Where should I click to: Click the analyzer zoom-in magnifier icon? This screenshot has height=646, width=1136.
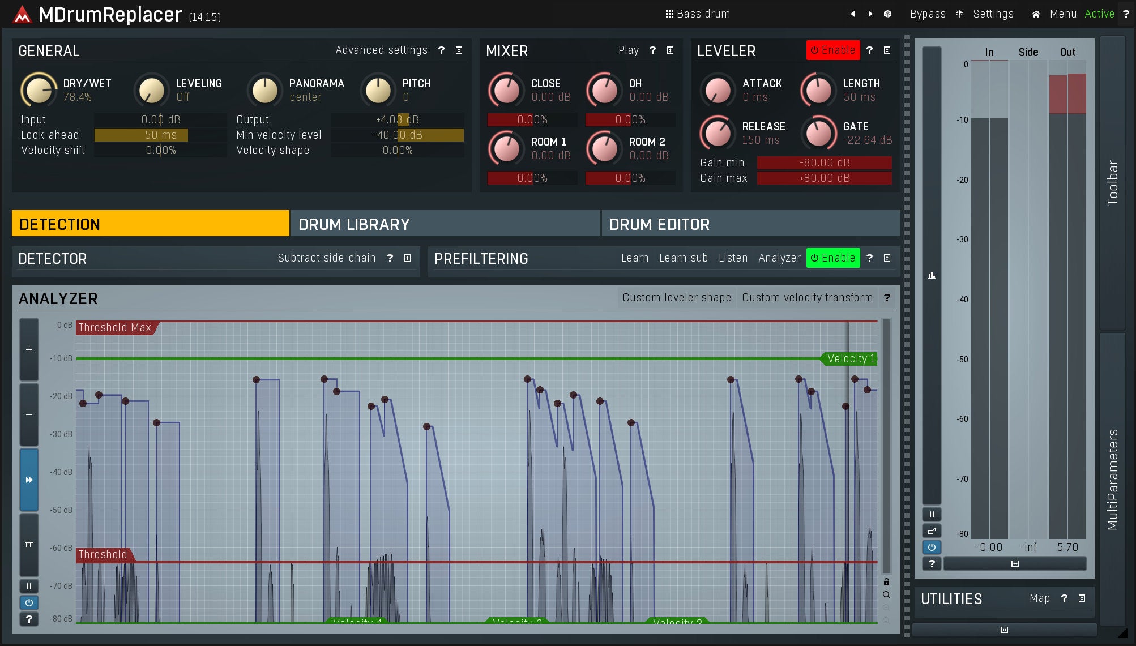point(886,594)
